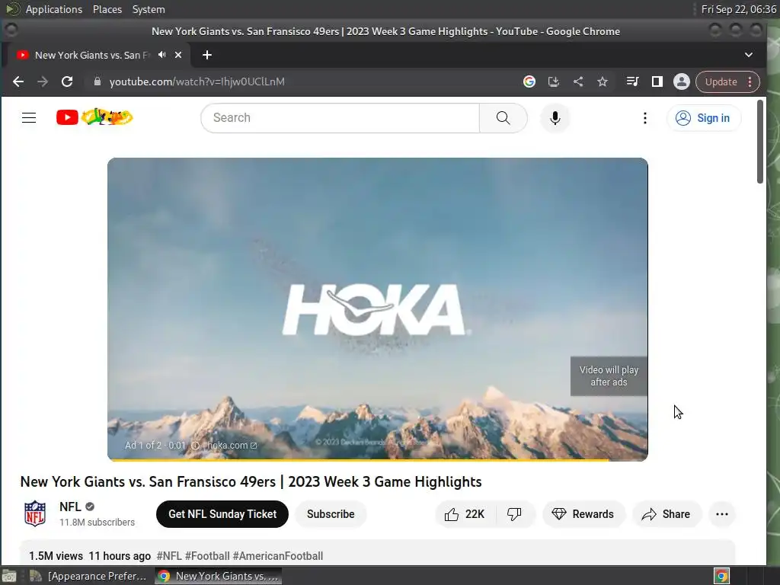Click the Sign in button
Screen dimensions: 780x585
[703, 118]
